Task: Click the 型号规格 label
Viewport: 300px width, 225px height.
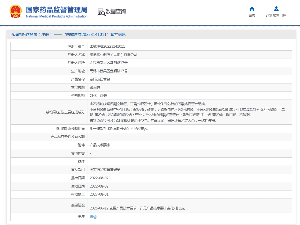Action: (x=78, y=96)
